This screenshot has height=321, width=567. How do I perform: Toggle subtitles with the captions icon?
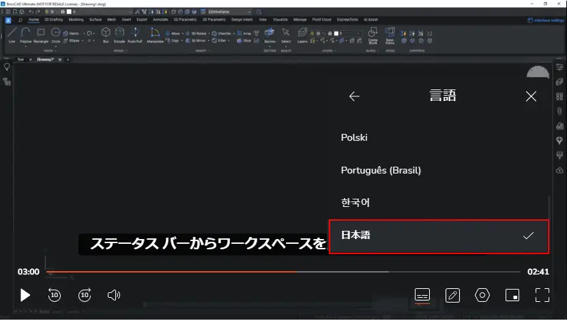click(x=422, y=295)
